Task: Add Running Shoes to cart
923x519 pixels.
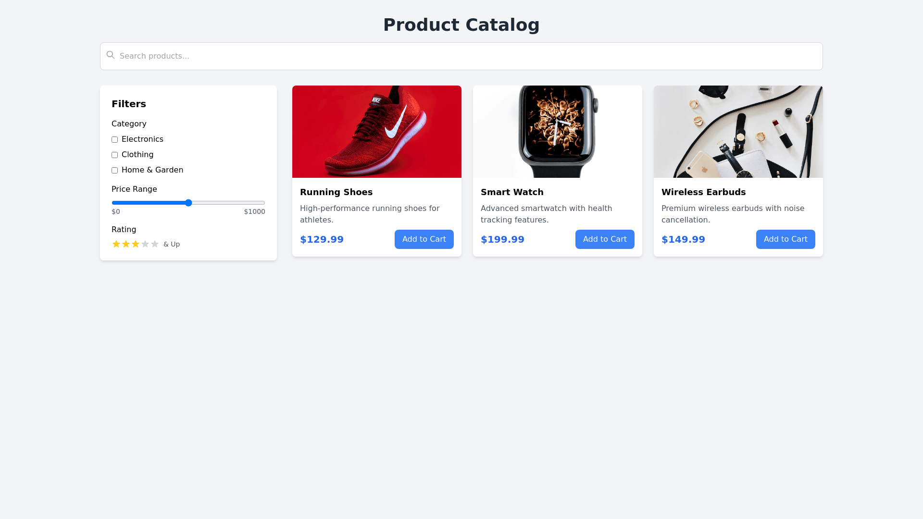Action: (x=424, y=239)
